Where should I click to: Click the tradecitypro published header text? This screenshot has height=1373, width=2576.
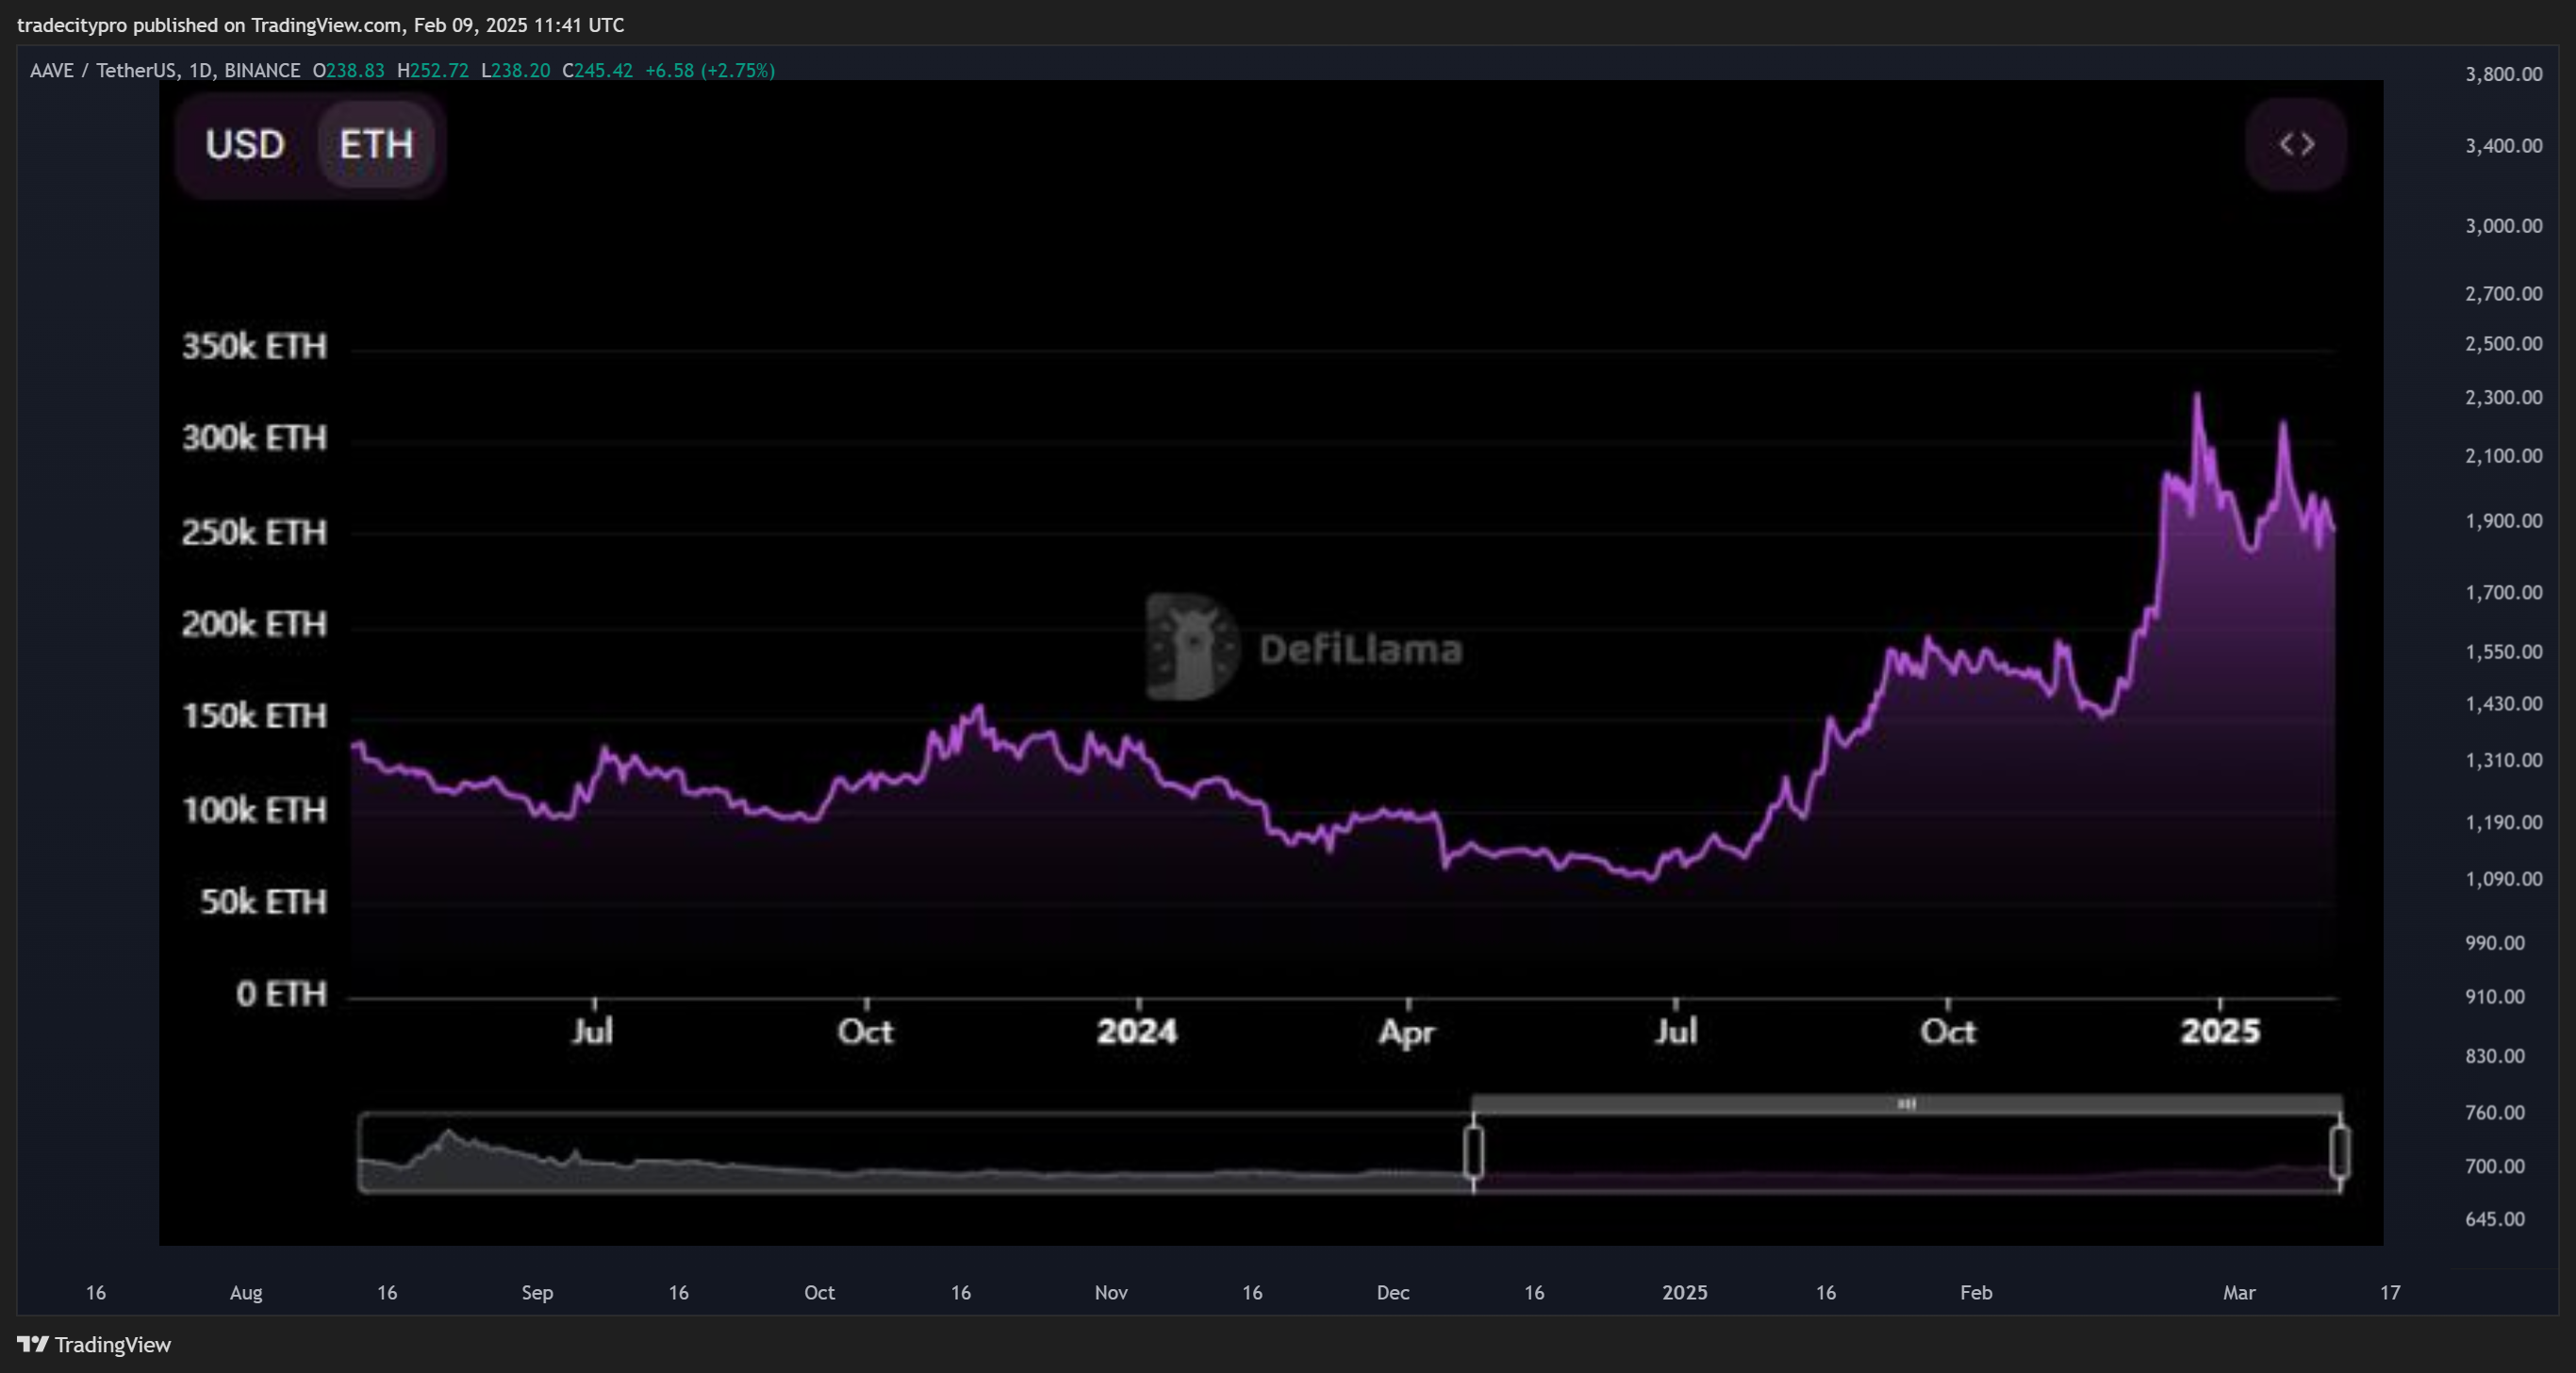click(320, 25)
